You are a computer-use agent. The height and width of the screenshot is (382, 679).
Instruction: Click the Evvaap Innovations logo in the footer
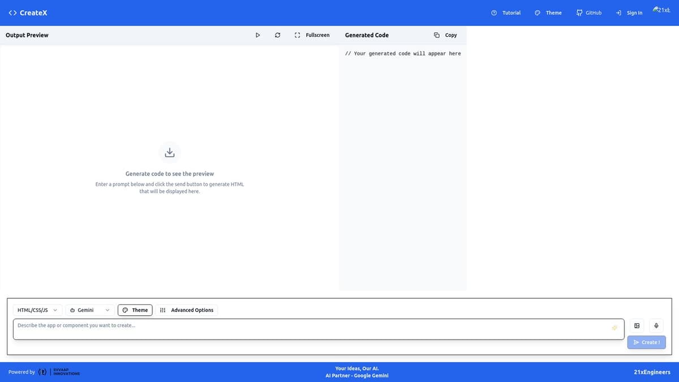pos(59,372)
